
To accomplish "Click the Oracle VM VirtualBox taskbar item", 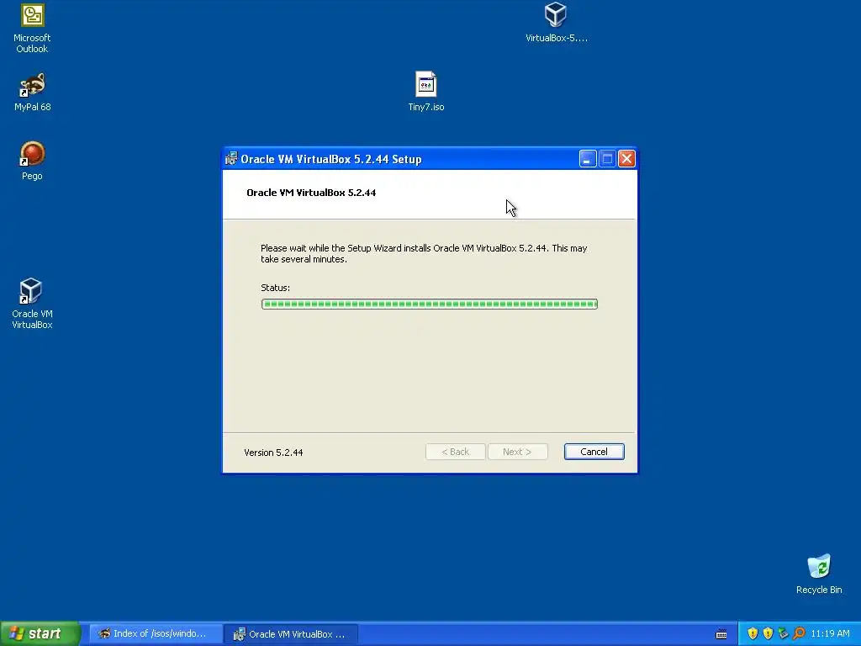I will [x=292, y=634].
